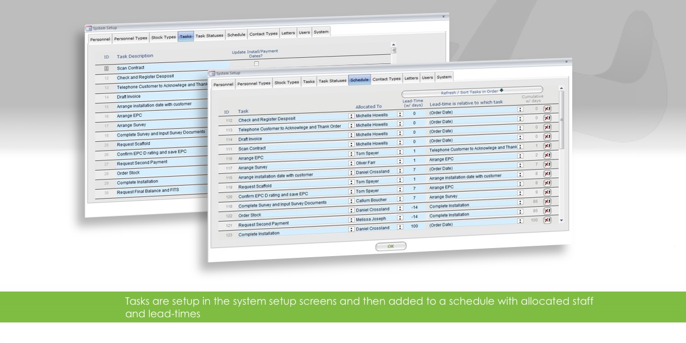This screenshot has height=343, width=686.
Task: Open the Allocated To dropdown showing Melissa Joseph
Action: pyautogui.click(x=352, y=219)
